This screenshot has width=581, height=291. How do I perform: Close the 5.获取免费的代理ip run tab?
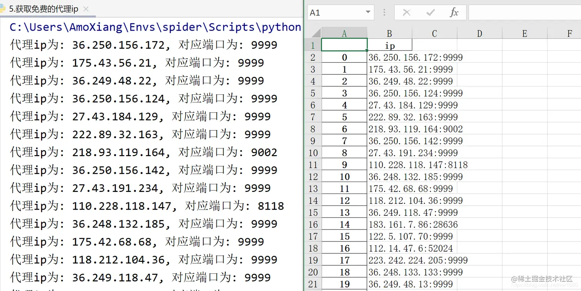(86, 9)
